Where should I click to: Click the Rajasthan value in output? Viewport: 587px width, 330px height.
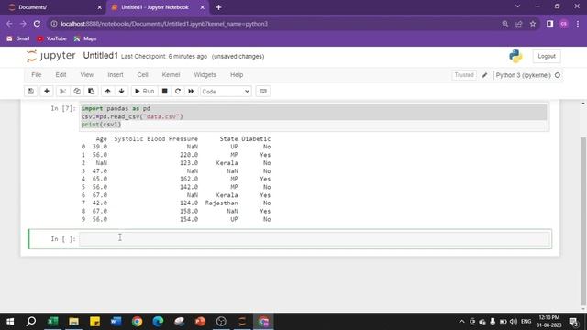click(x=221, y=203)
